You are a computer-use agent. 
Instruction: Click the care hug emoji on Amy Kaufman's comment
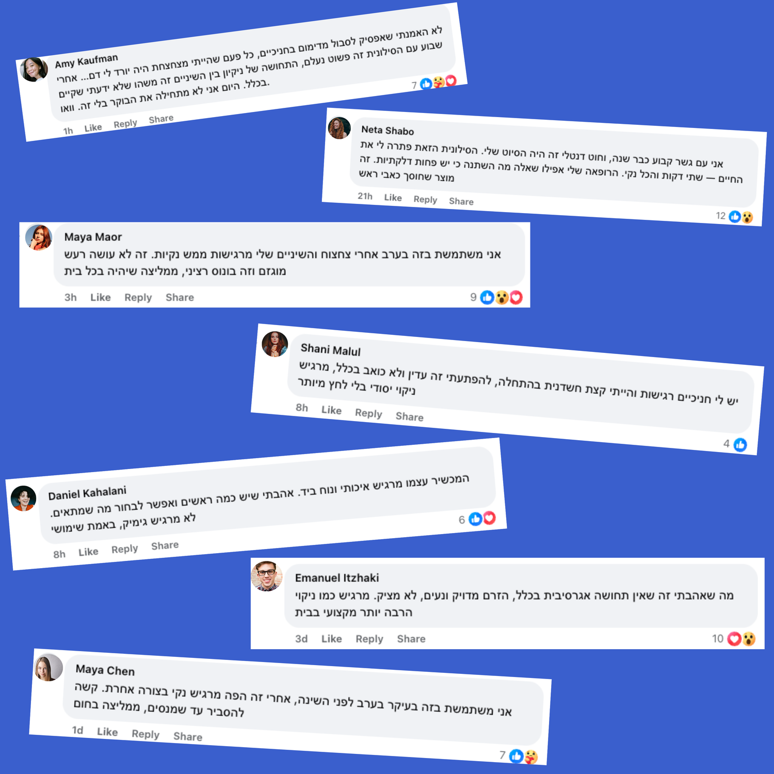(439, 82)
